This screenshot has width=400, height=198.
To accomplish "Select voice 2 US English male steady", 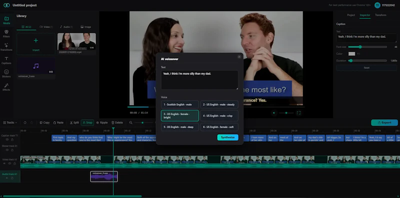I will coord(219,105).
